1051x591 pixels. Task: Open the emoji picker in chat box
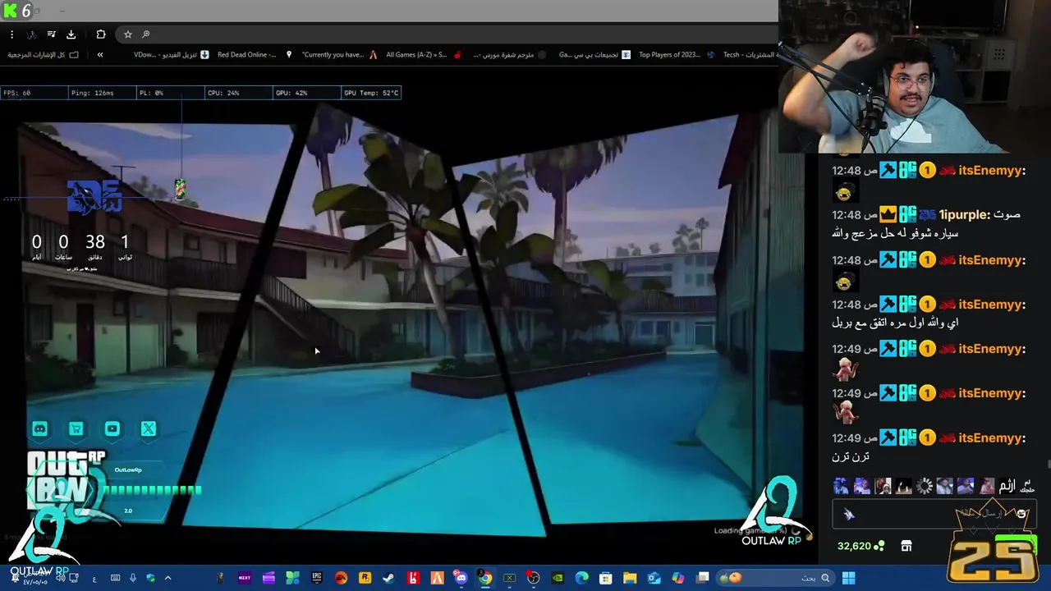pyautogui.click(x=1021, y=514)
